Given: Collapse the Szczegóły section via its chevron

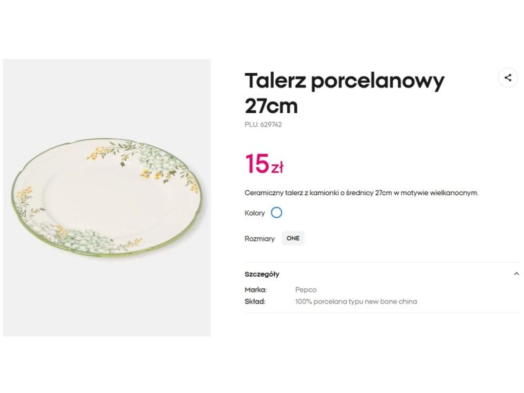Looking at the screenshot, I should pos(516,274).
